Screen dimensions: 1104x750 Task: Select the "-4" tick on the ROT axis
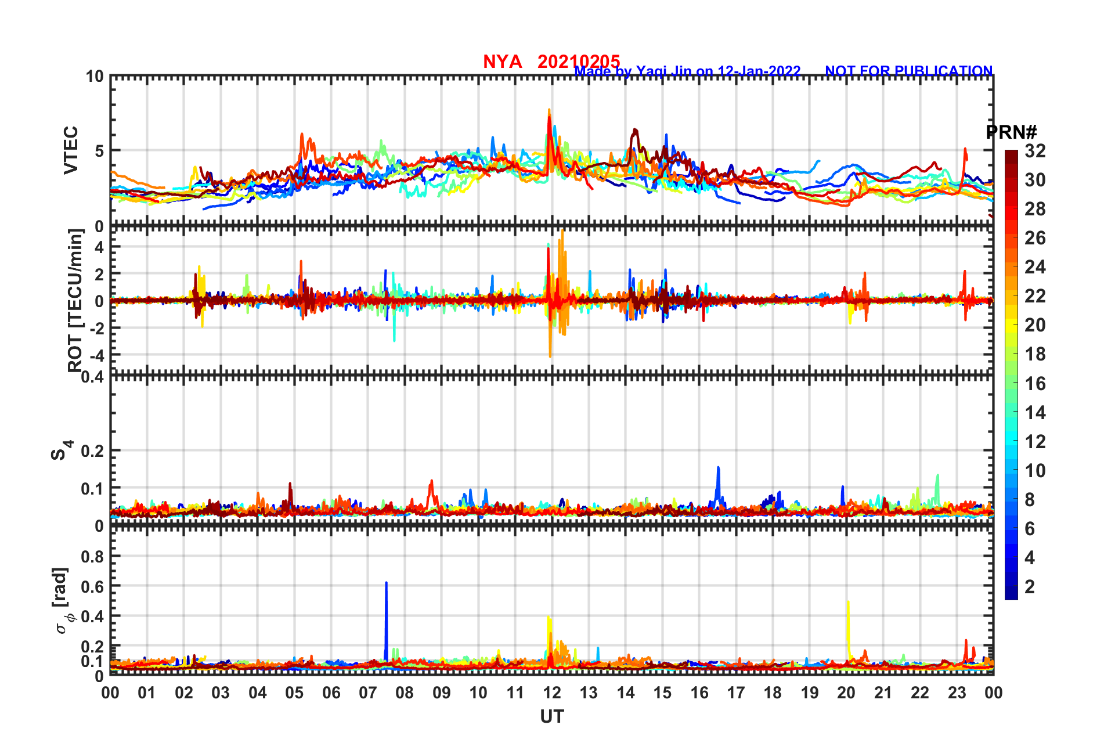(97, 355)
